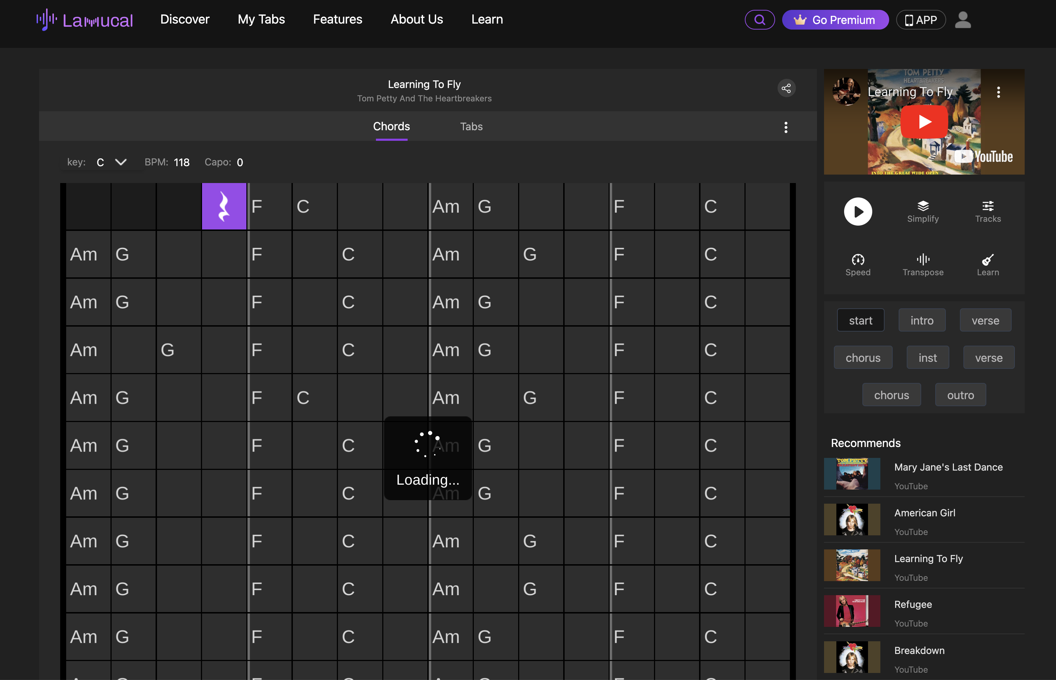The width and height of the screenshot is (1056, 680).
Task: Jump to the intro section
Action: 922,321
